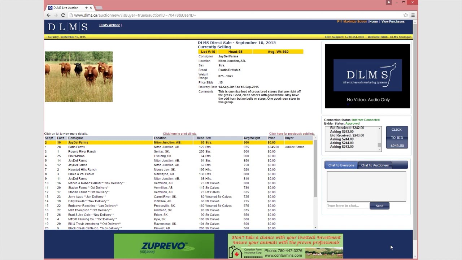
Task: Select the Blair Mcnab lot row
Action: click(179, 156)
